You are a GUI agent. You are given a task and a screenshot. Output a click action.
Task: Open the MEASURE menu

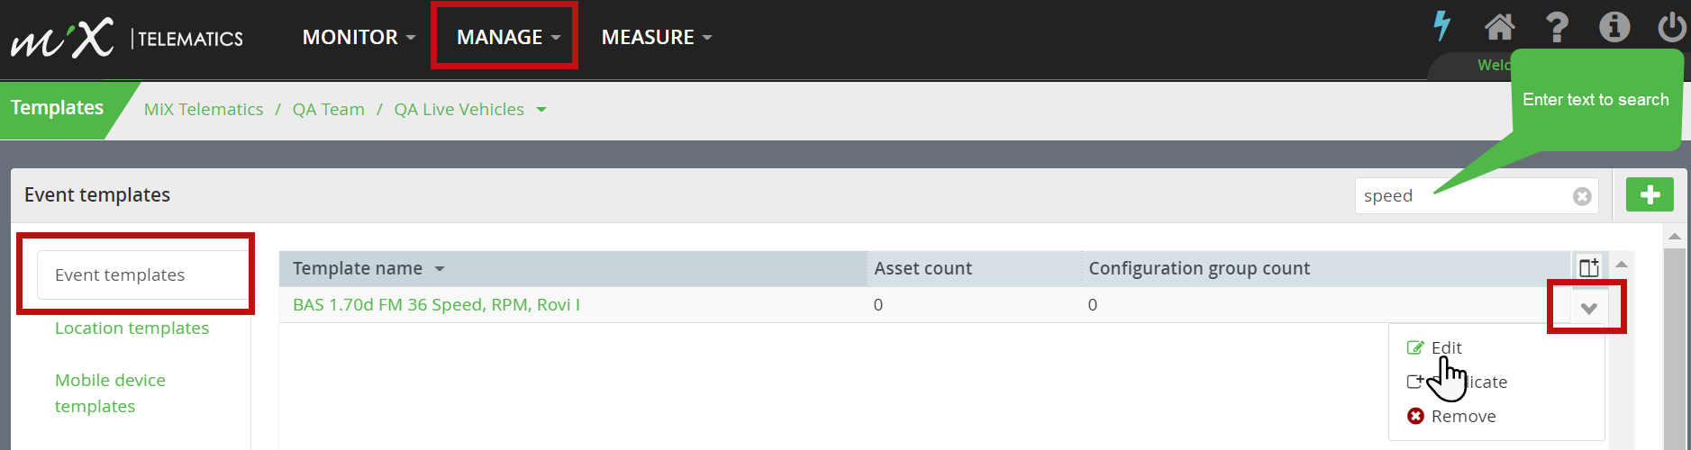657,37
